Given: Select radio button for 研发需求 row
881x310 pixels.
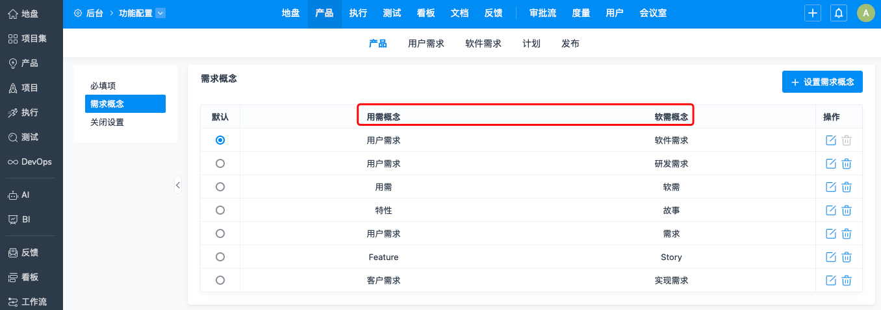Looking at the screenshot, I should click(x=220, y=163).
